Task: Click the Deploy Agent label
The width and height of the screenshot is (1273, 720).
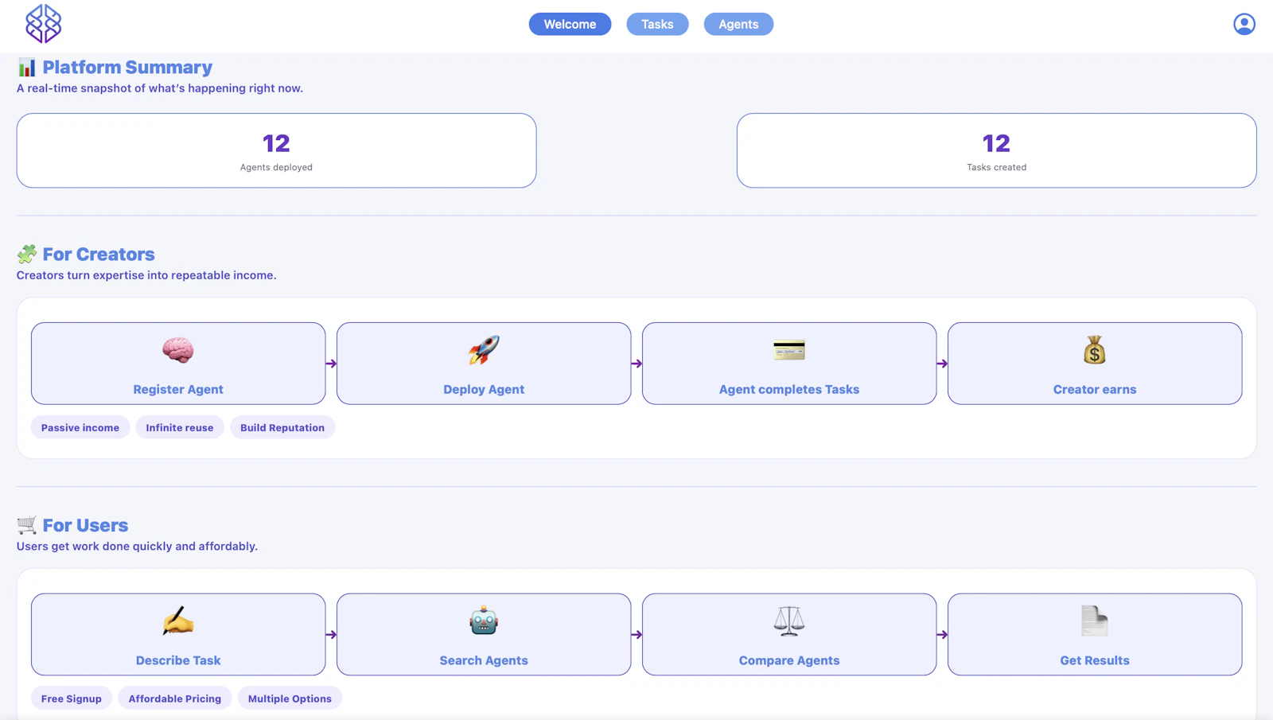Action: [484, 389]
